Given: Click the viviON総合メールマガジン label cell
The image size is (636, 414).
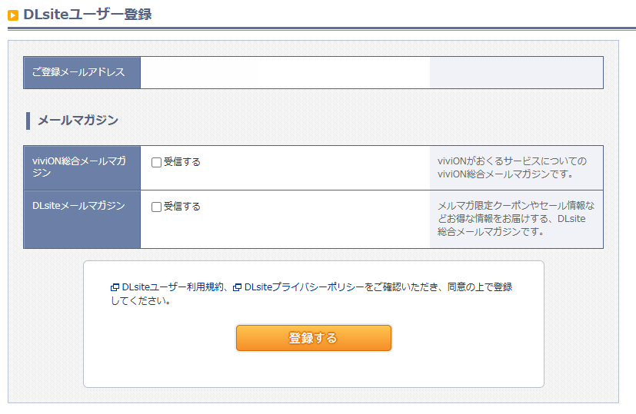Looking at the screenshot, I should pyautogui.click(x=82, y=167).
